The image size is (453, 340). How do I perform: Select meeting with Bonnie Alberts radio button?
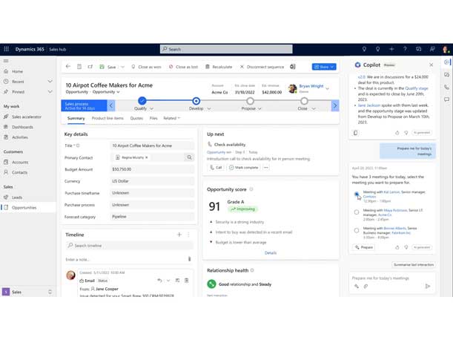tap(357, 230)
